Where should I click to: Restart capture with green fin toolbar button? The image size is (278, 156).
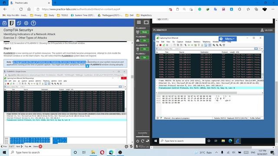[164, 45]
